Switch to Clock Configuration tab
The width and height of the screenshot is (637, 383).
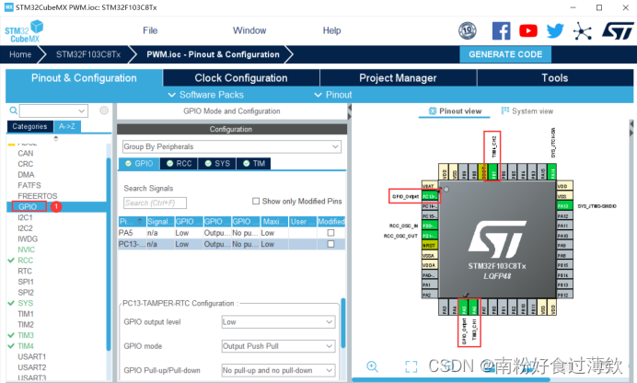click(x=241, y=78)
